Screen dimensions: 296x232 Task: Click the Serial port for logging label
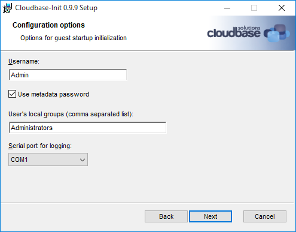coord(40,146)
